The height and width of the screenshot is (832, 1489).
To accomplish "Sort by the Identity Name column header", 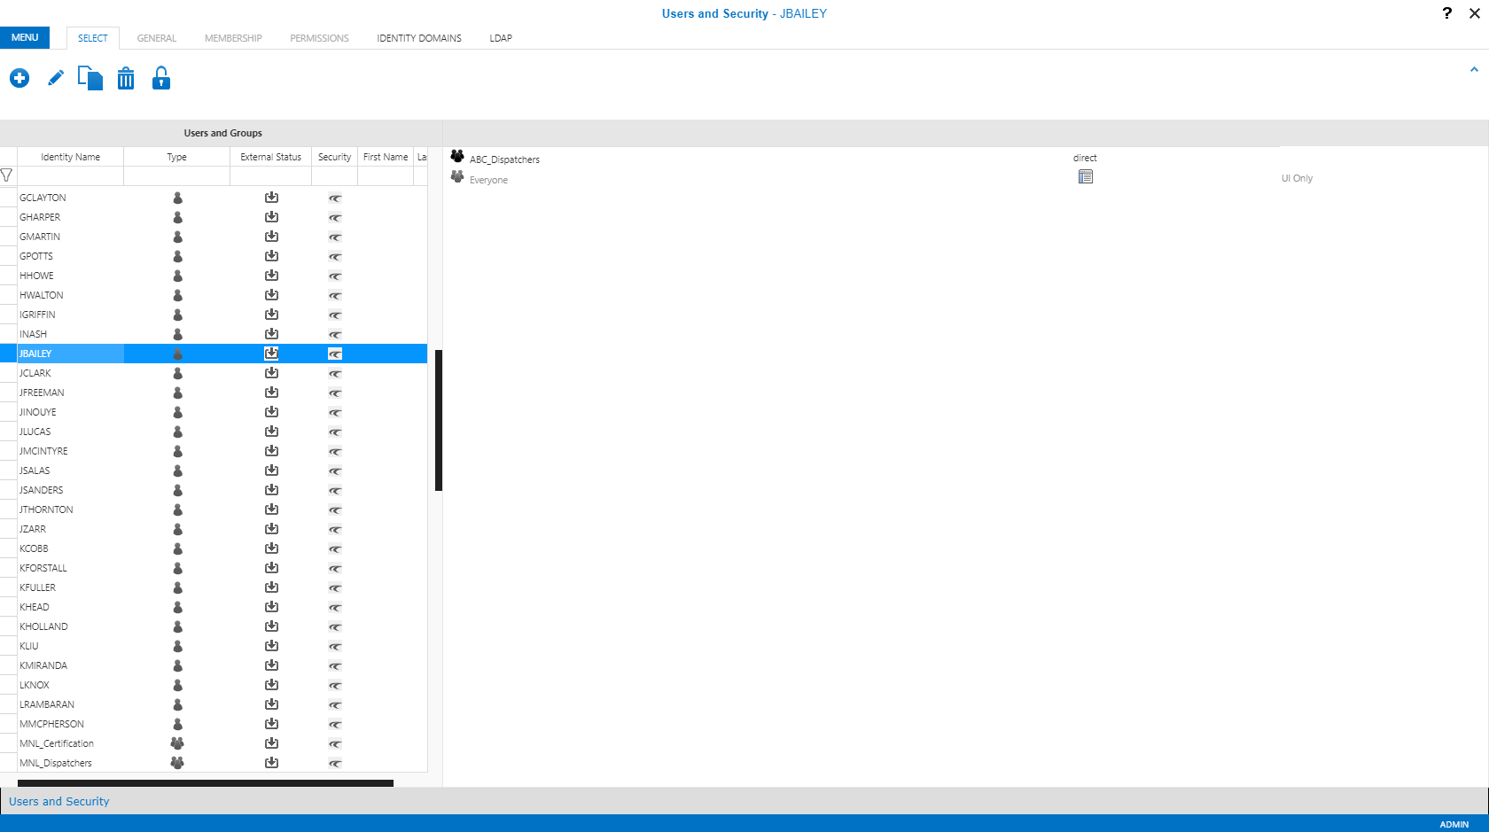I will [70, 157].
